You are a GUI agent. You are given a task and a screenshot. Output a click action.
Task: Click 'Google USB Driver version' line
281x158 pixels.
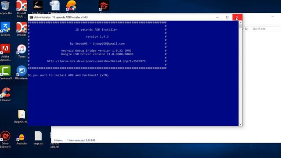pos(97,54)
